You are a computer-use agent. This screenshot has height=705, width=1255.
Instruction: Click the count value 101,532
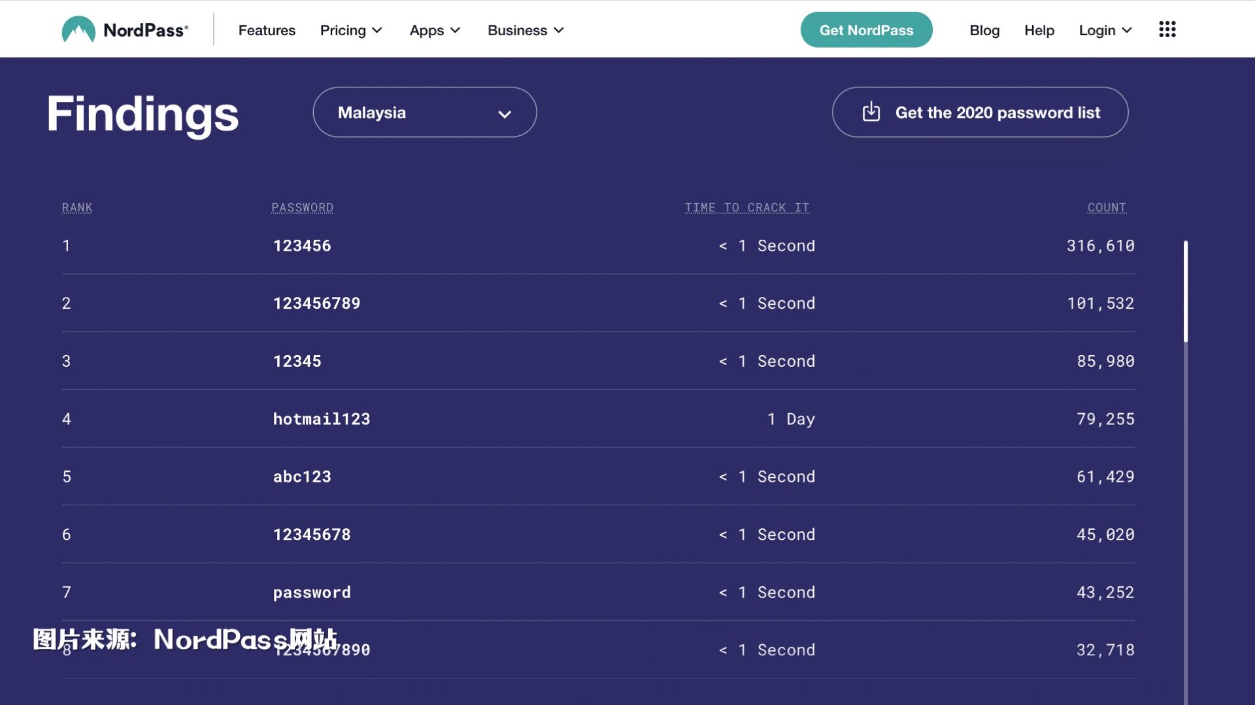pos(1101,304)
